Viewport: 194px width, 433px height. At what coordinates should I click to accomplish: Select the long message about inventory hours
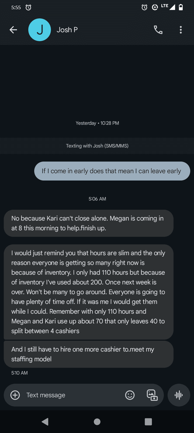coord(88,292)
